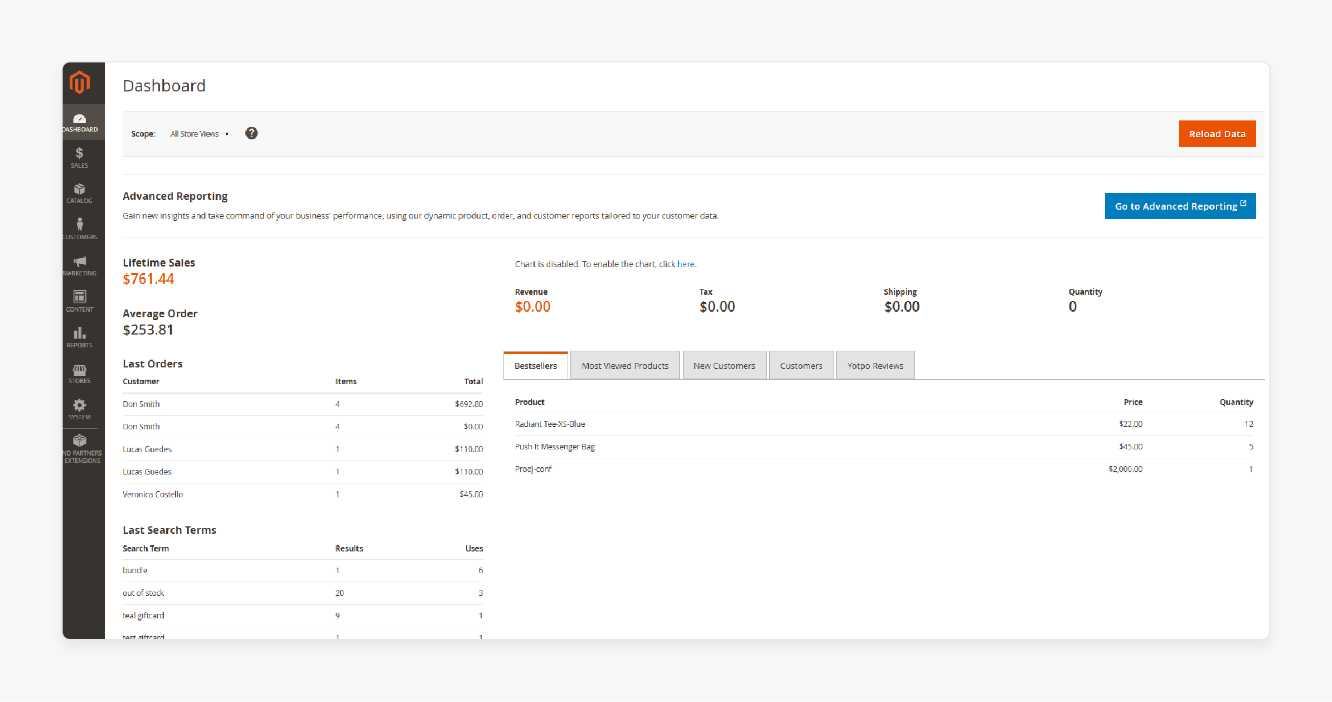Click the 'here' link to enable chart

coord(686,264)
